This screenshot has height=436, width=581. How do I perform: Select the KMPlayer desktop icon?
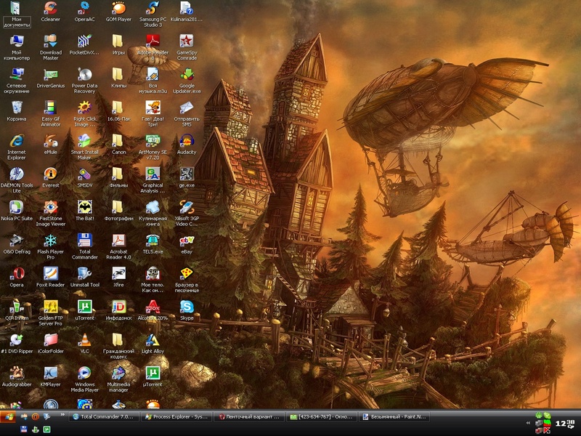point(51,373)
